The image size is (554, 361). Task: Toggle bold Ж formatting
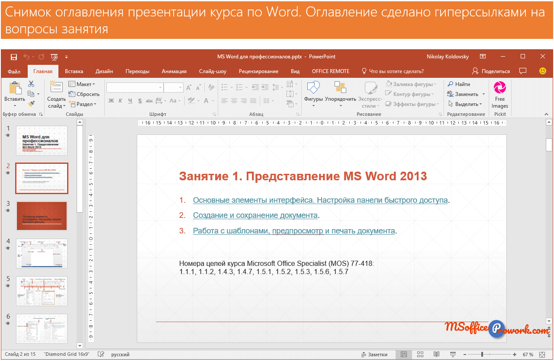point(111,101)
